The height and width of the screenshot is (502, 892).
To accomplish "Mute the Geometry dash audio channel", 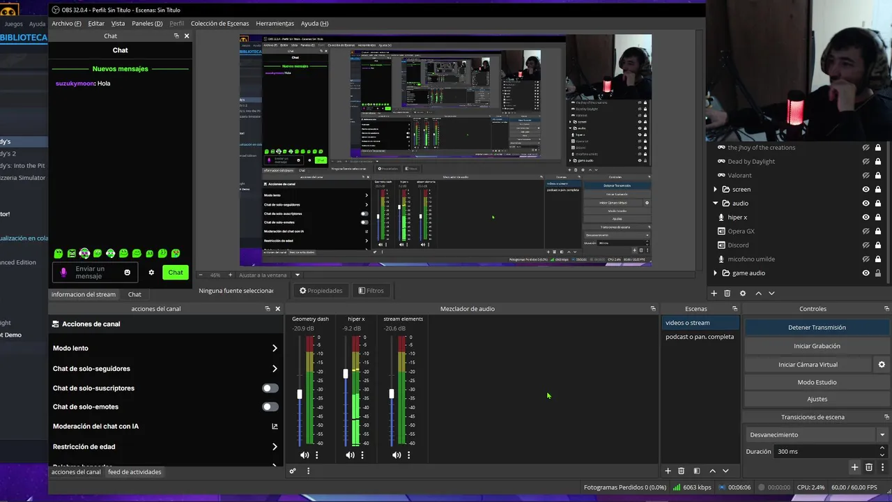I will [305, 455].
